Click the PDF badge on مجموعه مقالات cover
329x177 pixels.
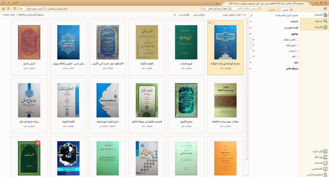(38, 142)
